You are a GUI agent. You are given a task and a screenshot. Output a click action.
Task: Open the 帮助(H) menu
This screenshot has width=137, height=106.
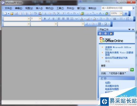[92, 8]
